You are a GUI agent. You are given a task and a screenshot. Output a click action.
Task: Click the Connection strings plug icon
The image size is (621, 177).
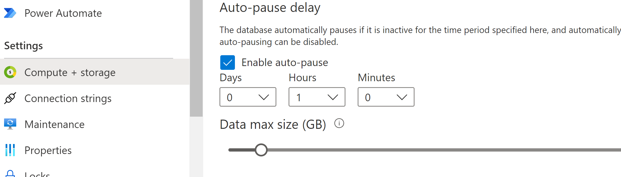[10, 98]
